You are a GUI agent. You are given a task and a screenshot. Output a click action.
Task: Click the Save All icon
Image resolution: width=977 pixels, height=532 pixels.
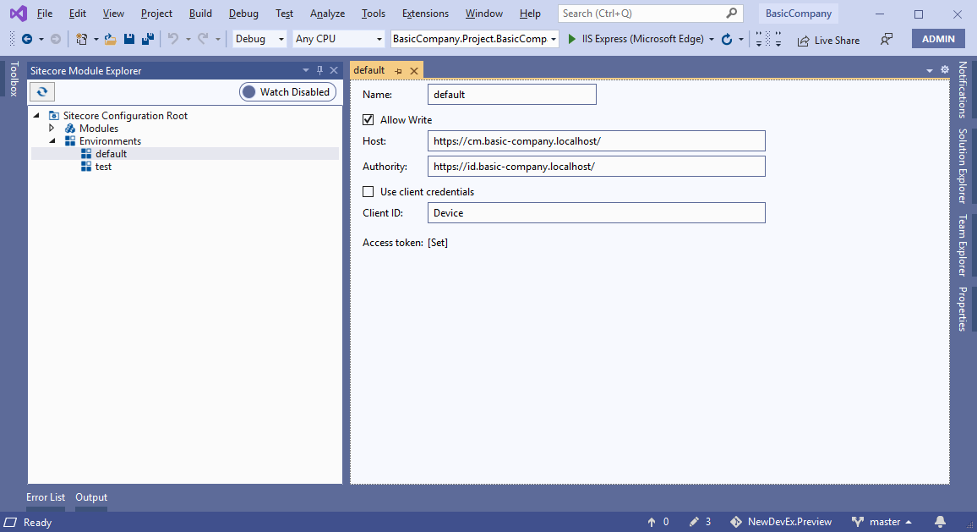pos(148,39)
